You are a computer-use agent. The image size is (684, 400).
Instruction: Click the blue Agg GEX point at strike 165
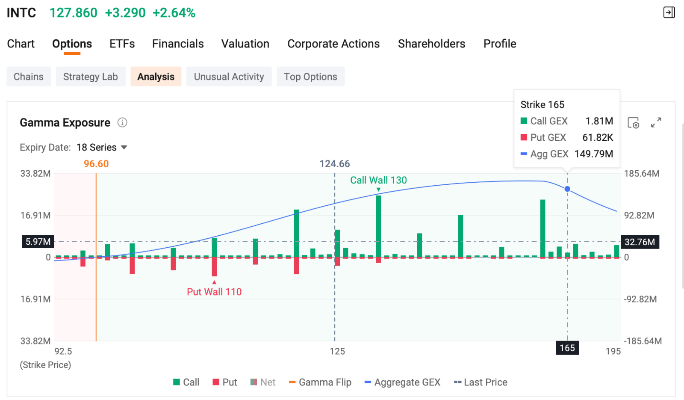567,189
